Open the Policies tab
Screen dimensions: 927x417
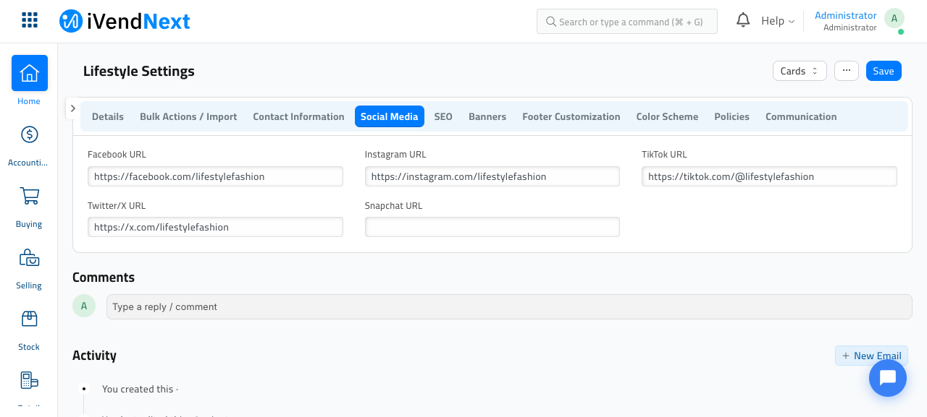click(x=732, y=116)
